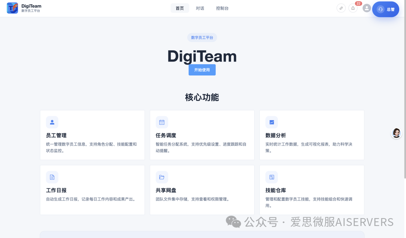406x238 pixels.
Task: Click the 数据分析 chart icon
Action: point(272,122)
